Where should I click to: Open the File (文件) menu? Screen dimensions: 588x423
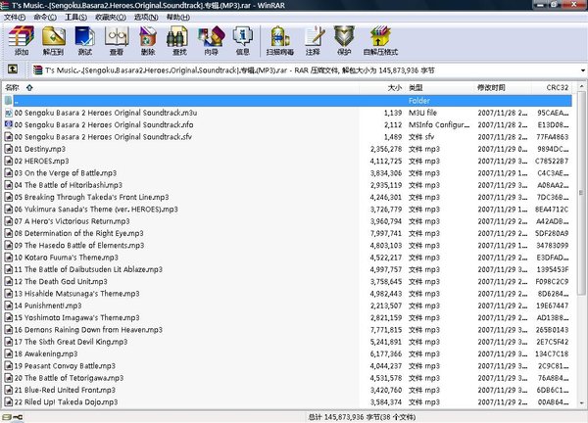(15, 18)
